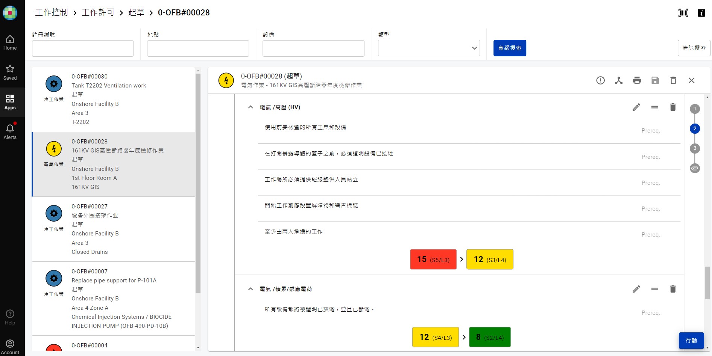Select the green 8 (S2/L4) risk rating

pos(490,337)
